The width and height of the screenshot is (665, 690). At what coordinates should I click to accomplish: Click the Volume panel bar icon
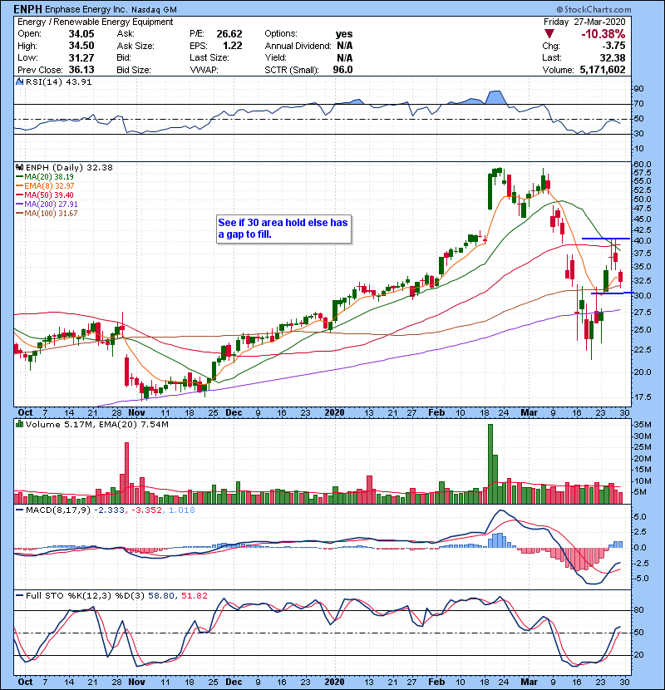(x=19, y=424)
